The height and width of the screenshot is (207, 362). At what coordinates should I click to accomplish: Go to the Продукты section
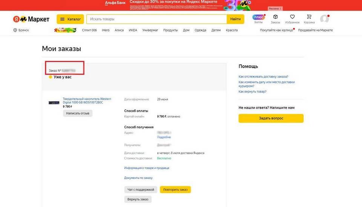point(170,30)
